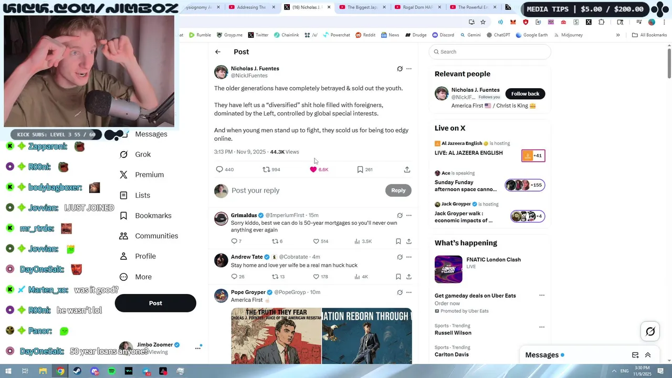Image resolution: width=672 pixels, height=378 pixels.
Task: Click the black Post button in sidebar
Action: [155, 303]
